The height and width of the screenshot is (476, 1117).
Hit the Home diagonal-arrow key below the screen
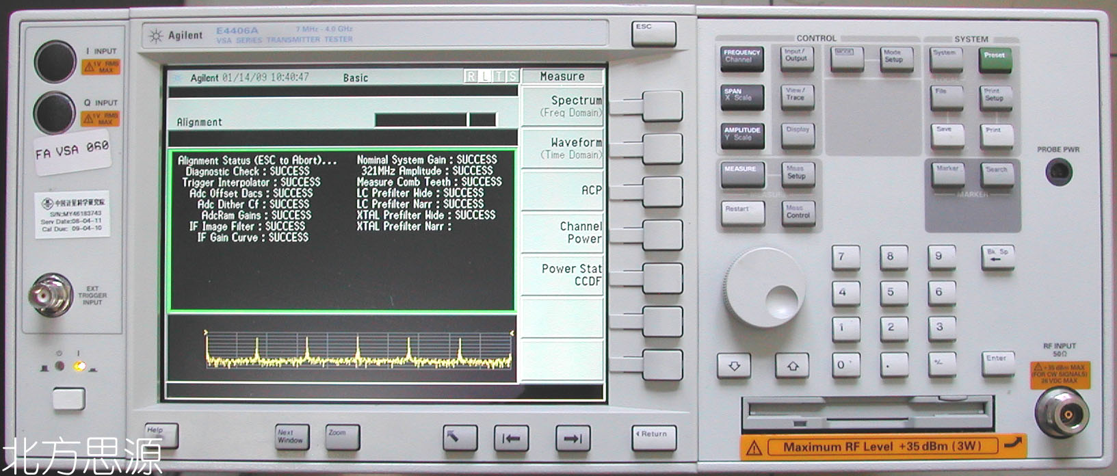coord(460,438)
